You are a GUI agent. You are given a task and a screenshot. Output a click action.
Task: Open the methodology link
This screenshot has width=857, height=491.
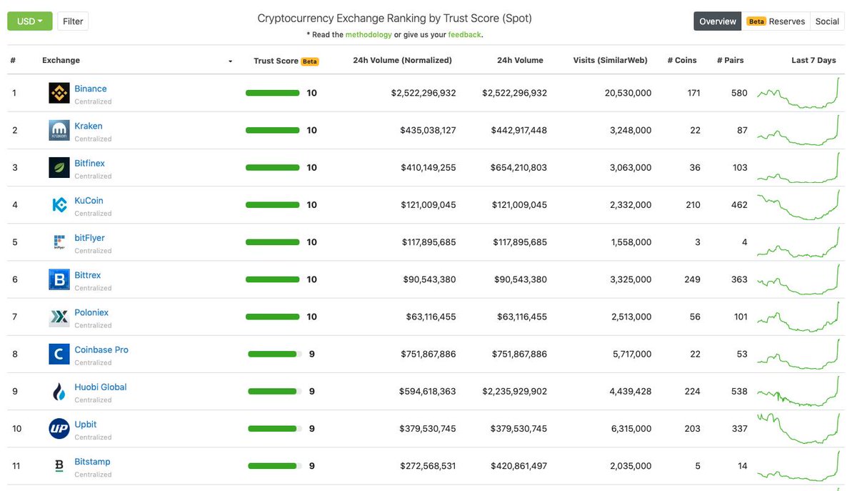pyautogui.click(x=369, y=34)
